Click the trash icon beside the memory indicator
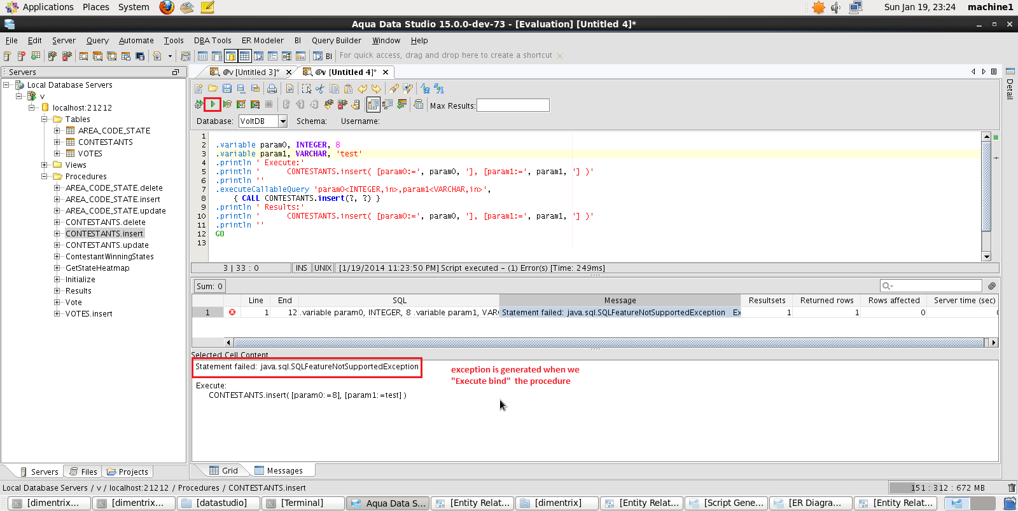 pyautogui.click(x=1012, y=488)
